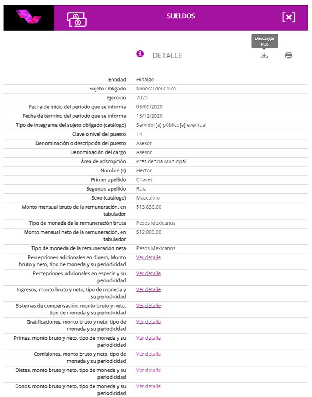Open Ver detalle for Percepciones adicionales en especie
The height and width of the screenshot is (397, 312).
click(x=149, y=273)
